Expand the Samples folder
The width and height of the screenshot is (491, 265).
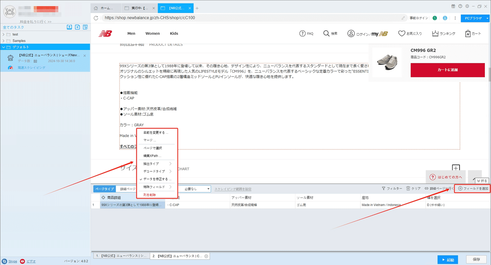tap(3, 41)
